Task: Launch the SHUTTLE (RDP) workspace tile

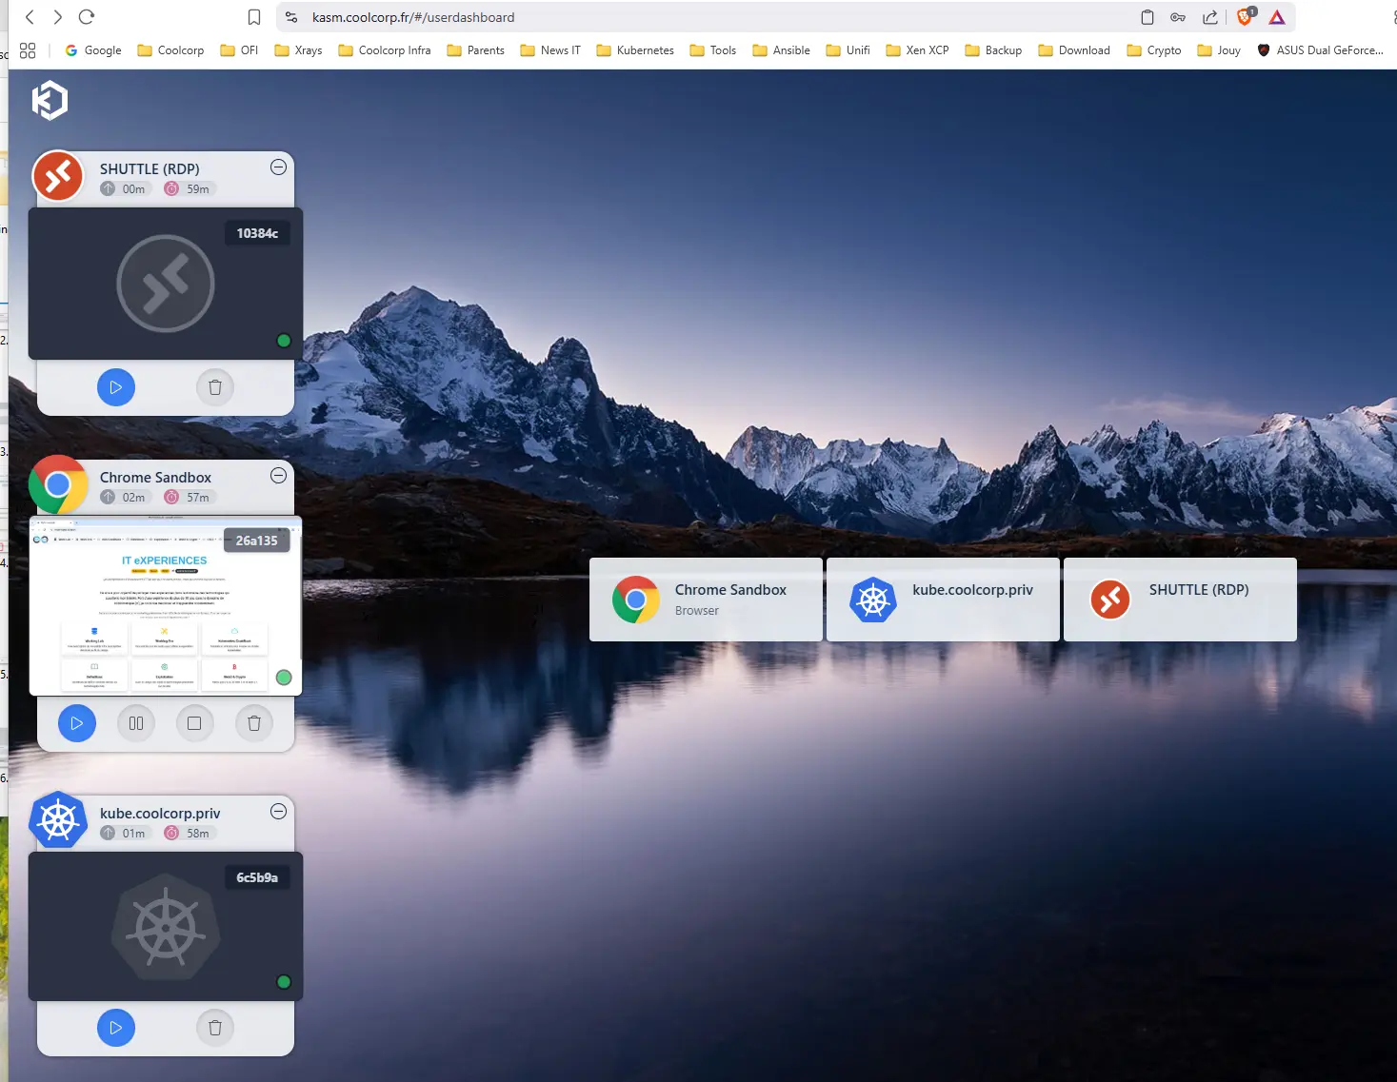Action: [x=1180, y=600]
